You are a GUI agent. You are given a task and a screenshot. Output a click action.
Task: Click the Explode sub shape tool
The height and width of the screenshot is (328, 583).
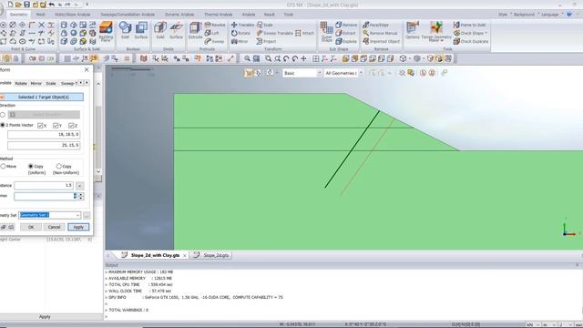click(346, 41)
